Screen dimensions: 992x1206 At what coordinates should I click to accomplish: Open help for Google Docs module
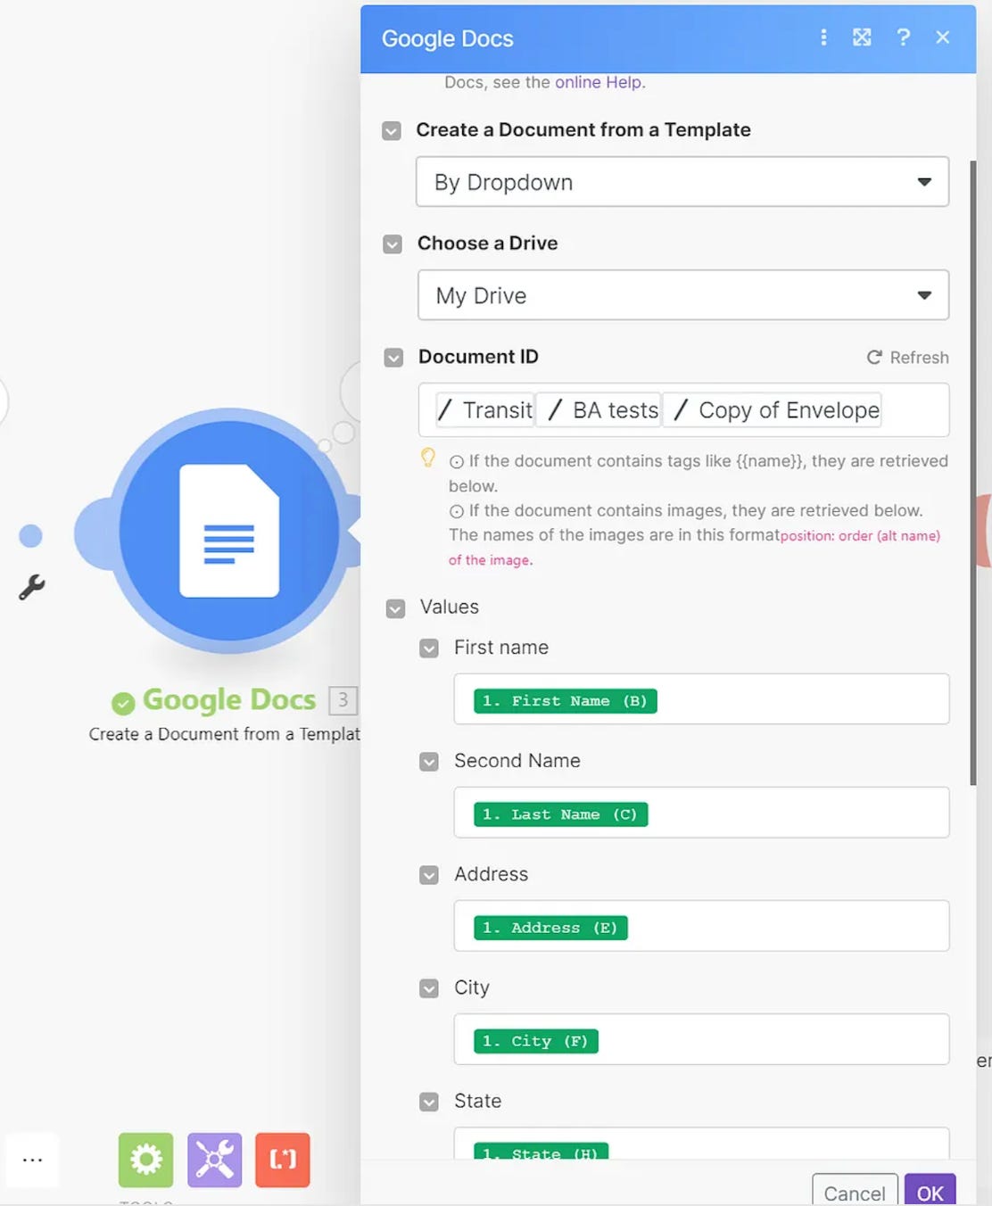point(904,37)
